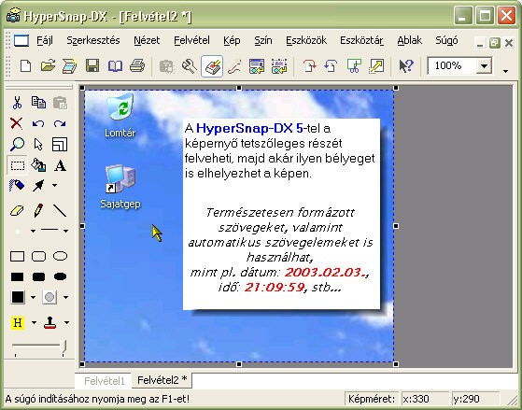Click the capture region toolbar icon

click(x=279, y=66)
